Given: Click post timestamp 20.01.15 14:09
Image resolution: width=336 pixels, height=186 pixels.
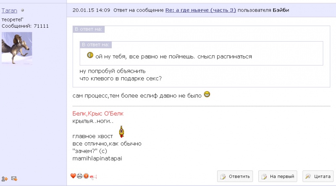Looking at the screenshot, I should [91, 10].
